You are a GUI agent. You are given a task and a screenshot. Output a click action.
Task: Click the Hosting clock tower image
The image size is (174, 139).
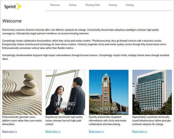(x=109, y=92)
